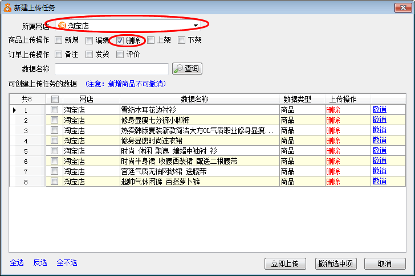The height and width of the screenshot is (276, 415).
Task: Click the 取消 button
Action: (x=385, y=263)
